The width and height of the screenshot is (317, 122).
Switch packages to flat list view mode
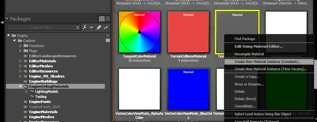[x=108, y=19]
